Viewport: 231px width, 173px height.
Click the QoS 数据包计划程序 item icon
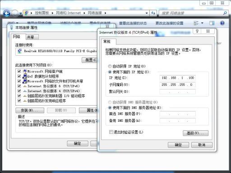25,76
